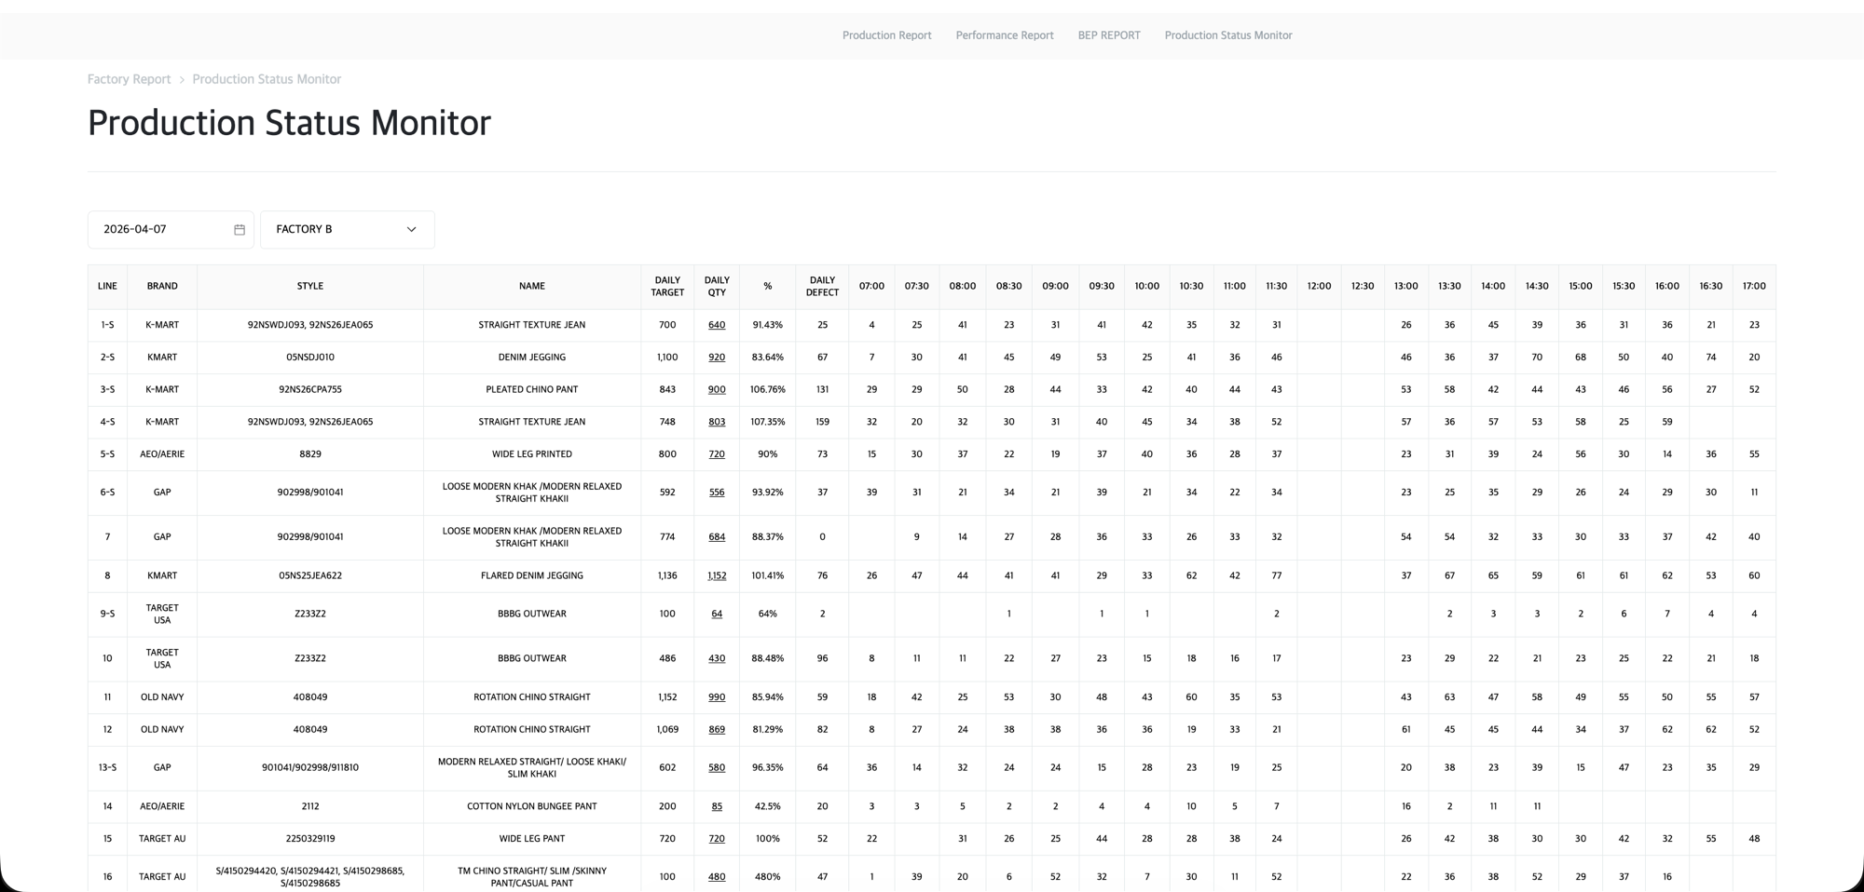Click the Production Status Monitor breadcrumb
Screen dimensions: 1864x892
(266, 79)
